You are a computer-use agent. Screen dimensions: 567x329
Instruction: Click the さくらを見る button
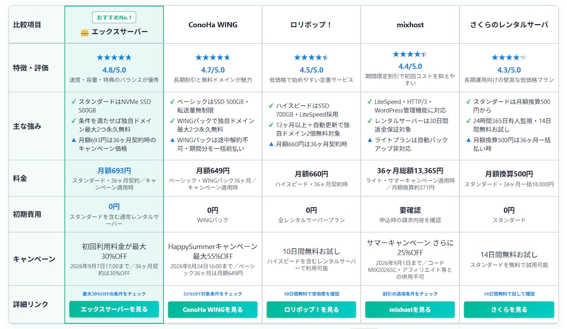[x=509, y=309]
